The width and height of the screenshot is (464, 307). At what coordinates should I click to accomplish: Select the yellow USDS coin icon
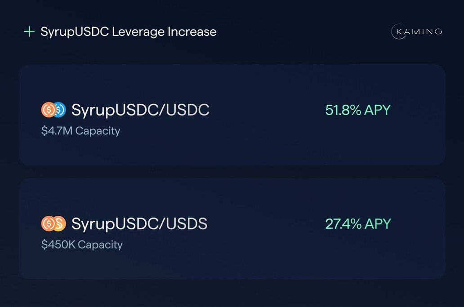[60, 223]
